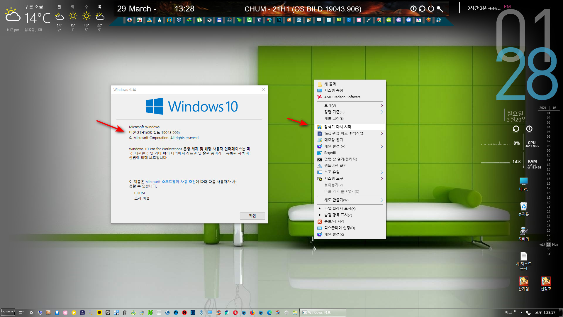Viewport: 563px width, 317px height.
Task: Click the trash can icon on taskbar
Action: coord(125,313)
